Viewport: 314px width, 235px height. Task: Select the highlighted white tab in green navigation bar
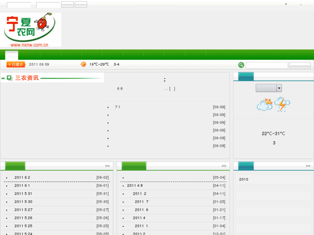(x=12, y=55)
